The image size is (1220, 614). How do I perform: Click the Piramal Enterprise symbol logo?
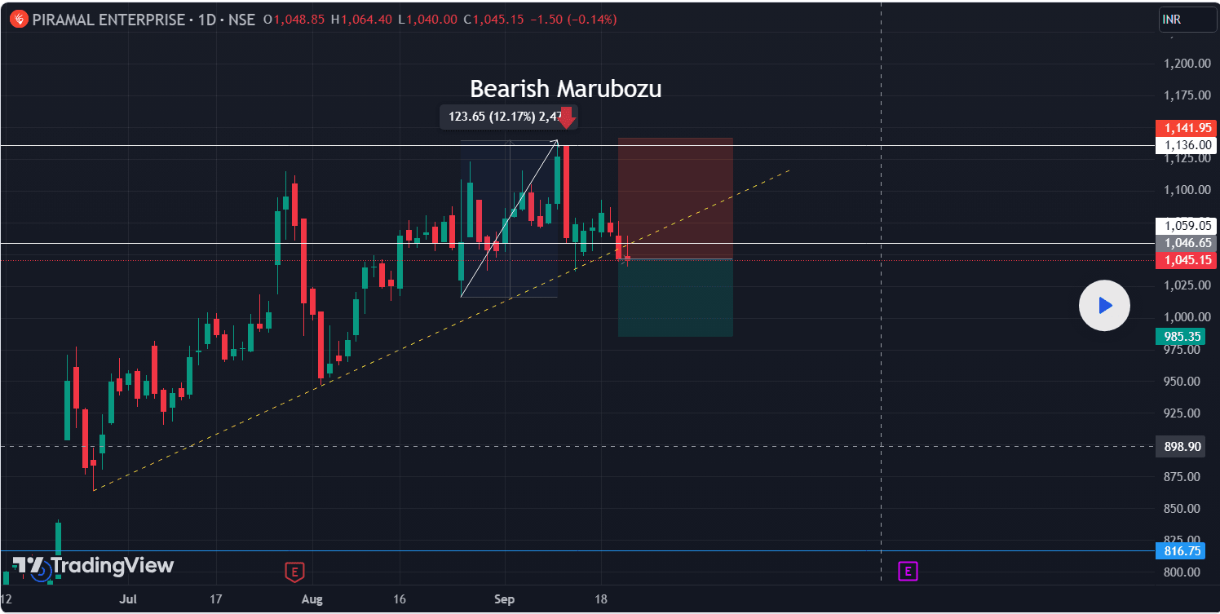click(18, 19)
